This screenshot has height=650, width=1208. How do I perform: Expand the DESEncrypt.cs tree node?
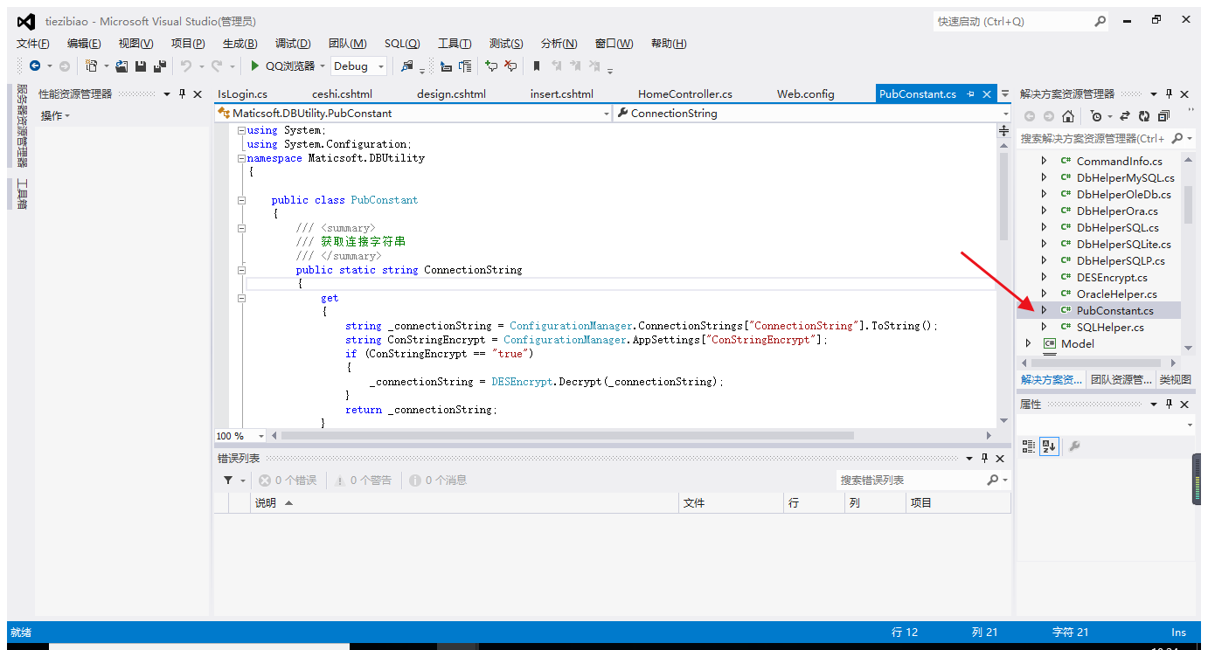click(1044, 277)
